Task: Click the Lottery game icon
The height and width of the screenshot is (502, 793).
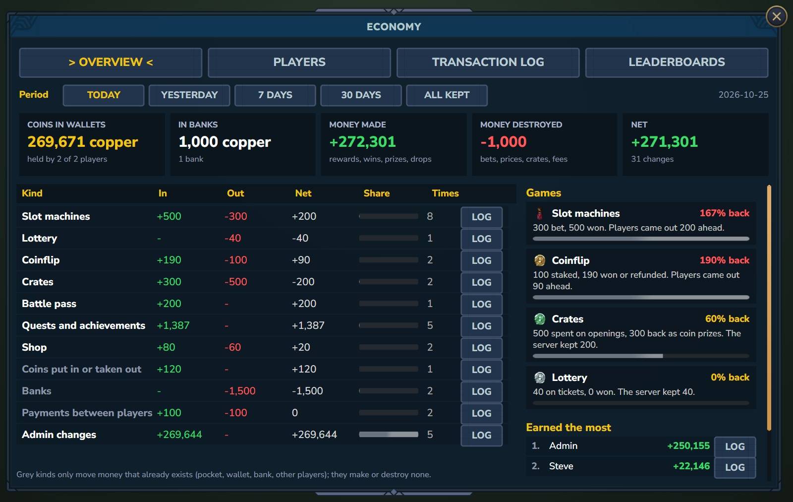Action: 540,377
